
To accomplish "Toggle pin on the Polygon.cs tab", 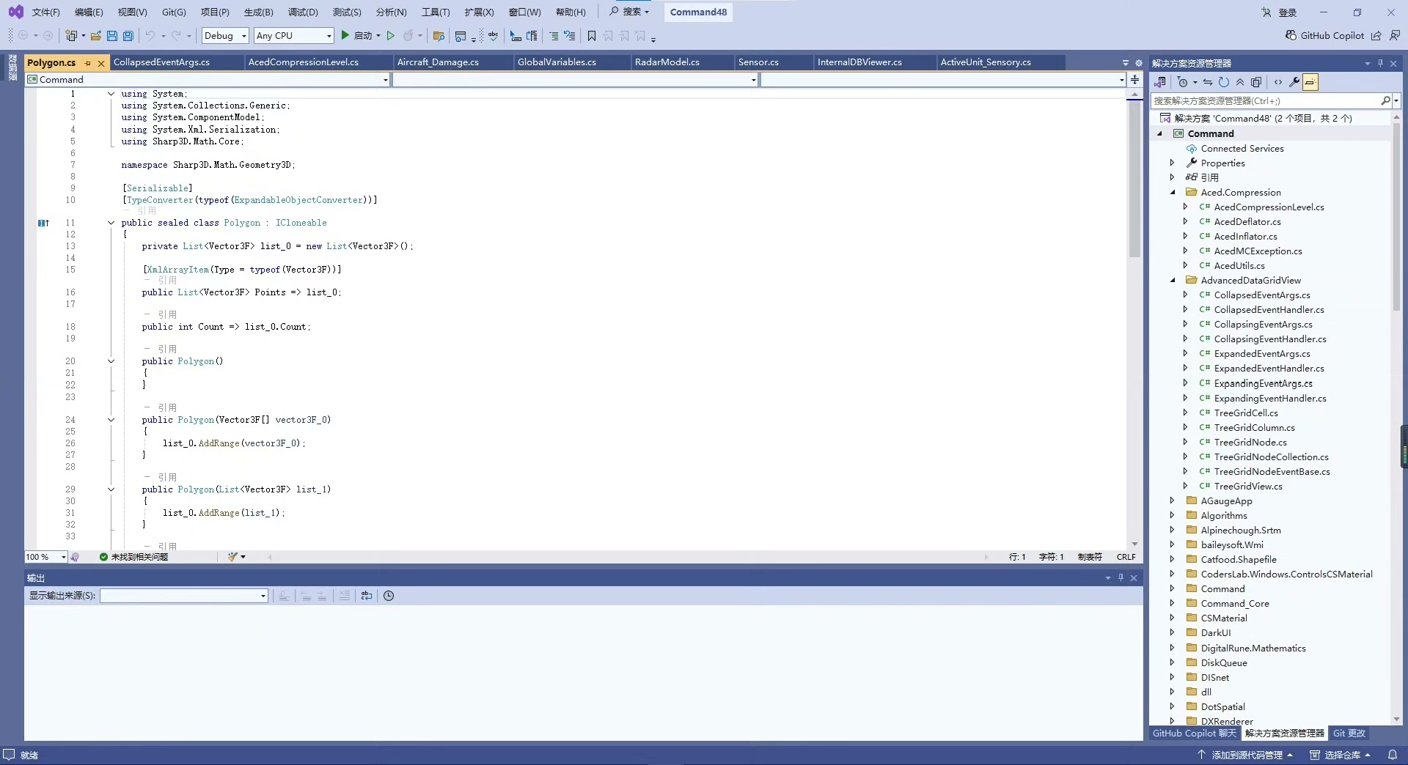I will [88, 63].
